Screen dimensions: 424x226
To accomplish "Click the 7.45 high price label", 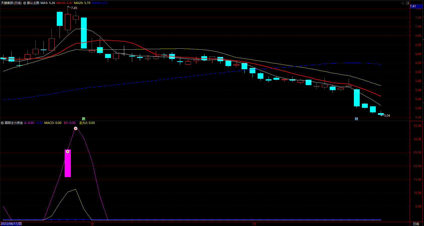I will pyautogui.click(x=74, y=8).
